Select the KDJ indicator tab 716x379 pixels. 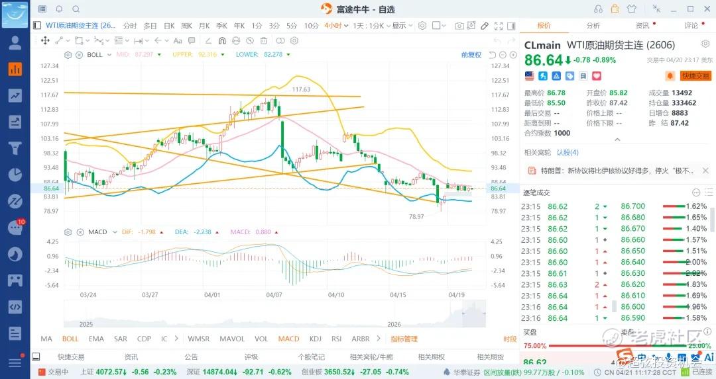(316, 339)
